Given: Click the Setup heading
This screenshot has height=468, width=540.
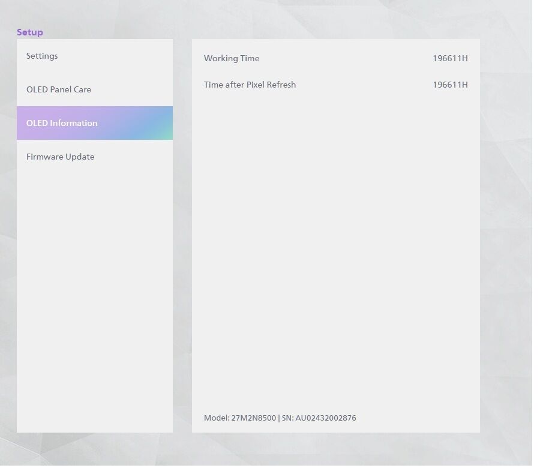Looking at the screenshot, I should point(30,32).
